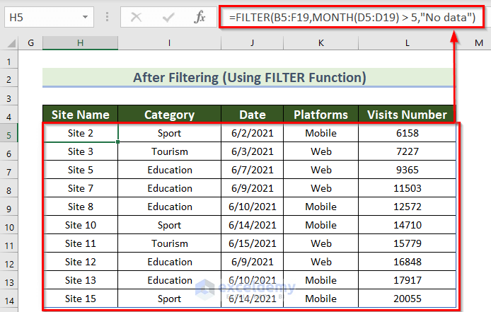Select column H header
491x312 pixels.
tap(80, 44)
